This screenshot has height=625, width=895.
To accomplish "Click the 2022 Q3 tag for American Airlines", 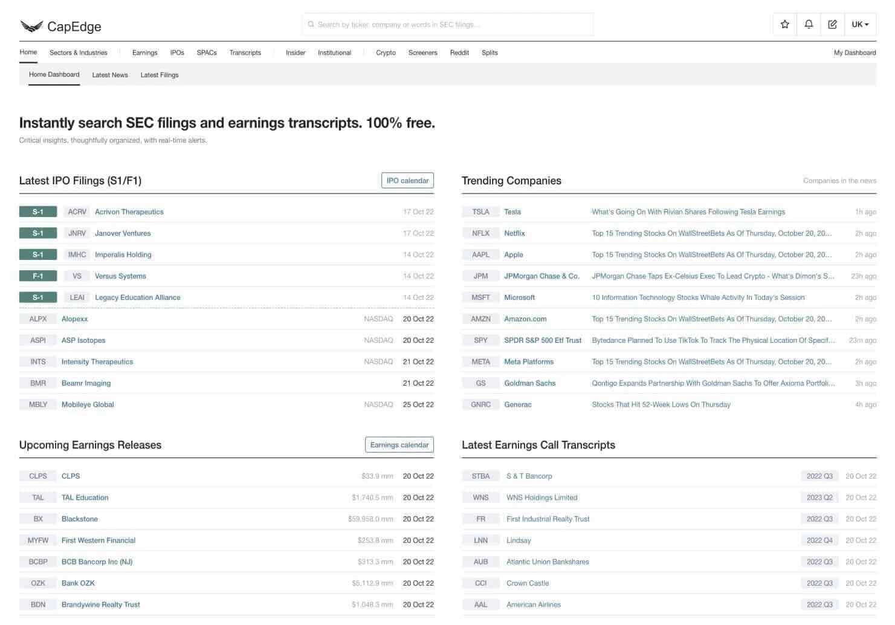I will pos(819,605).
